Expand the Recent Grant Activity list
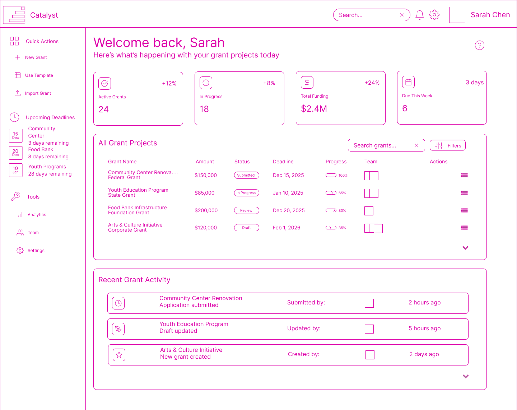 [466, 377]
